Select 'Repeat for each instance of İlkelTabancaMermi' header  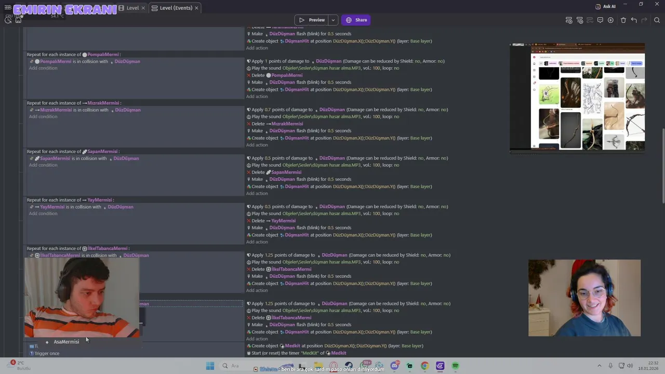point(78,248)
